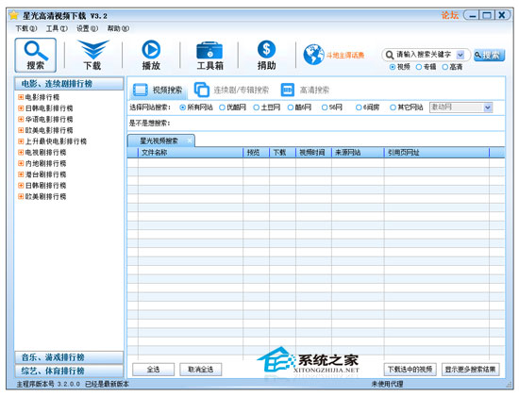Image resolution: width=519 pixels, height=396 pixels.
Task: Click the blue 搜索 button beside search box
Action: click(x=489, y=55)
